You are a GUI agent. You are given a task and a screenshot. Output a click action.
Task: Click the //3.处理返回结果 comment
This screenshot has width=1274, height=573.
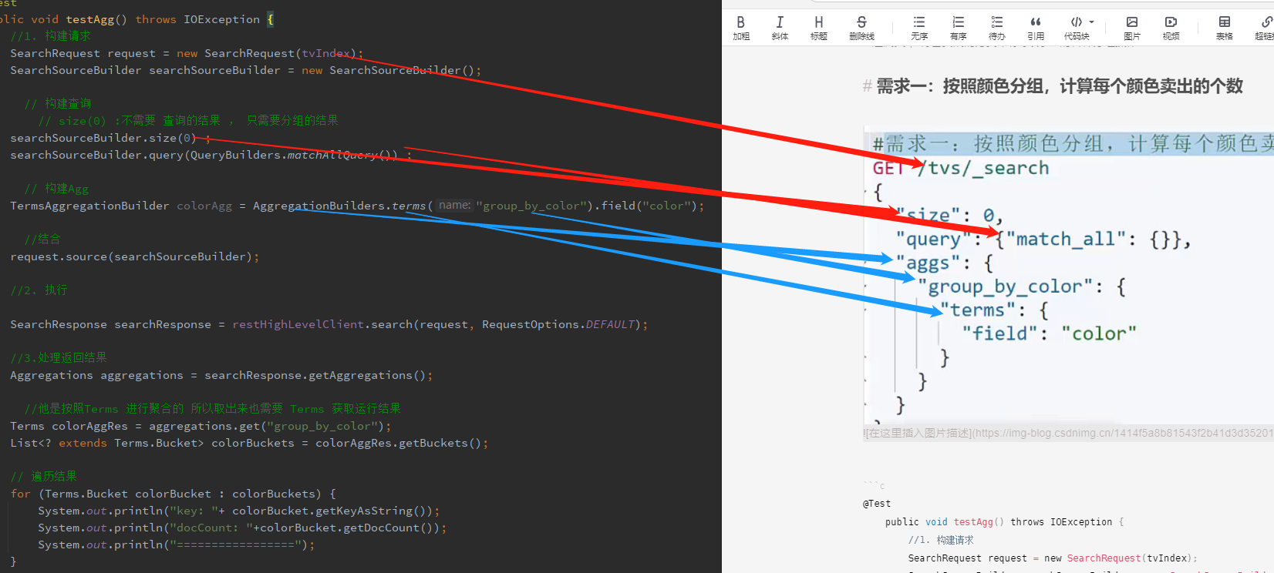coord(59,358)
